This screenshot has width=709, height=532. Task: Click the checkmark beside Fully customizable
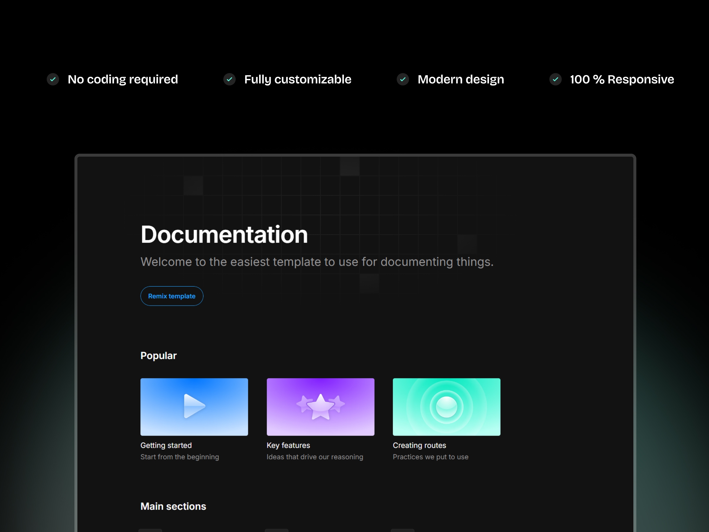click(230, 79)
